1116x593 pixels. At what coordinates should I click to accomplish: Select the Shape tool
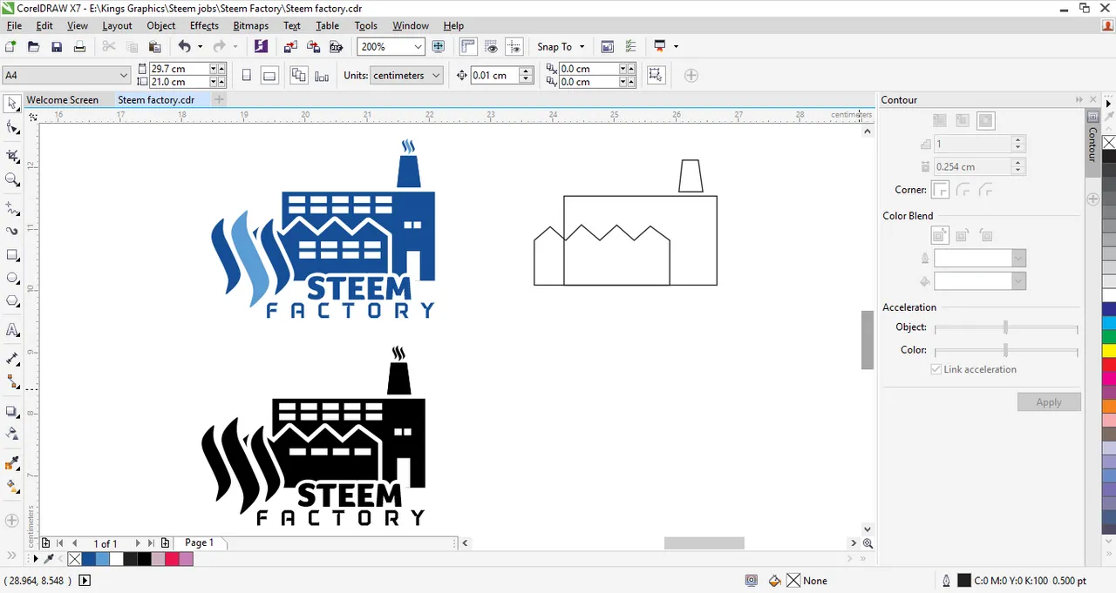tap(12, 128)
